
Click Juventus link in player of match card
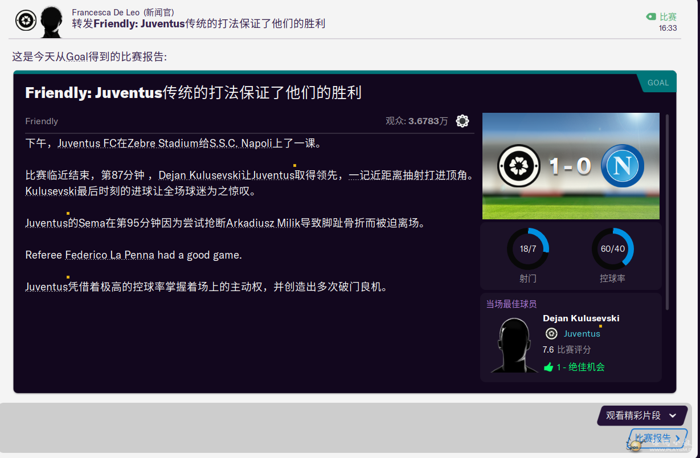(x=582, y=334)
